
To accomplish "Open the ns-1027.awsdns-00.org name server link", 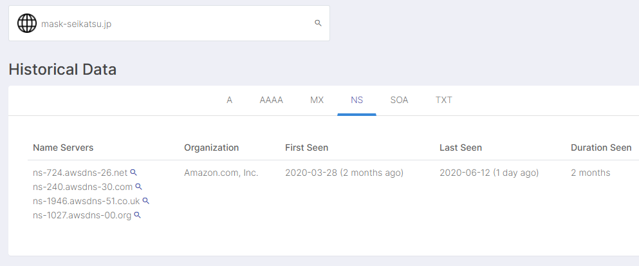I will 82,215.
